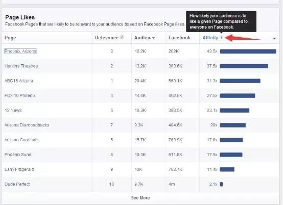This screenshot has width=283, height=205.
Task: Click the 37.5x affinity bar
Action: pyautogui.click(x=244, y=66)
